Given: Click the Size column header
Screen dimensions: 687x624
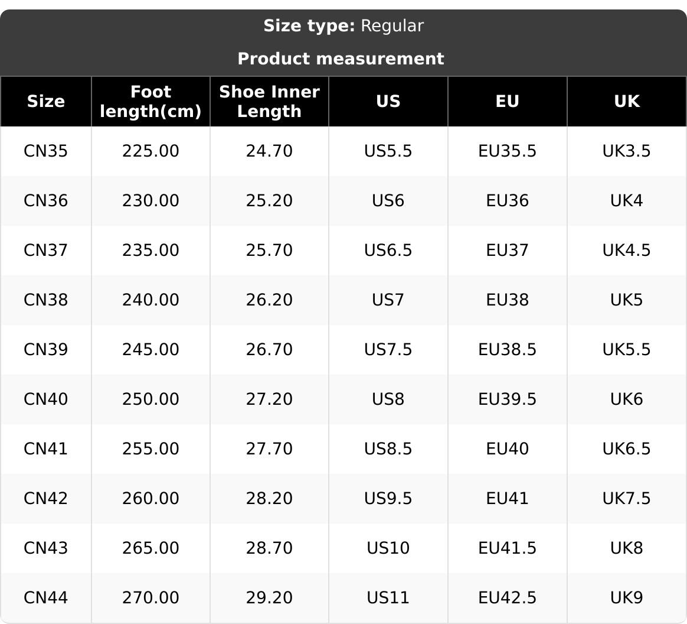Looking at the screenshot, I should click(46, 101).
